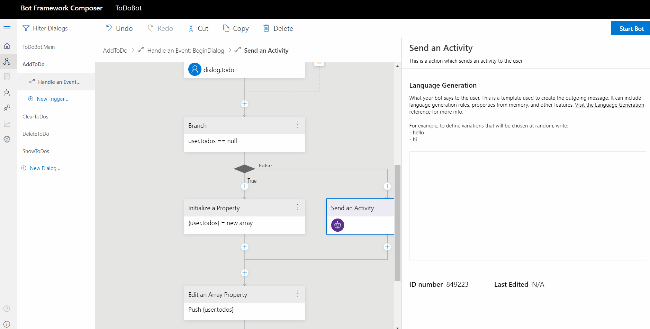The width and height of the screenshot is (650, 329).
Task: Select the Branch node header
Action: click(x=245, y=126)
